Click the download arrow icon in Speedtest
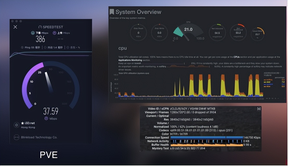288x166 pixels. click(33, 33)
